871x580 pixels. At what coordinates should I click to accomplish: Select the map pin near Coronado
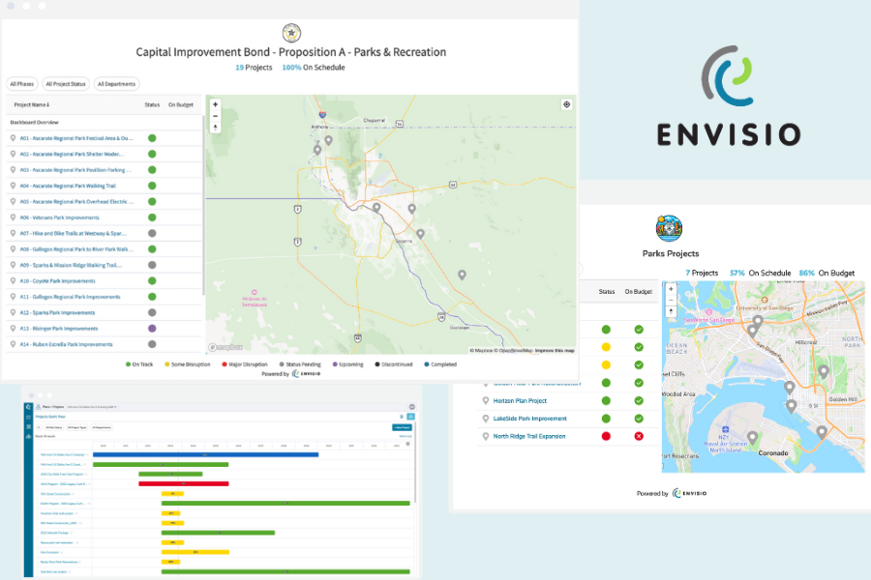[753, 437]
